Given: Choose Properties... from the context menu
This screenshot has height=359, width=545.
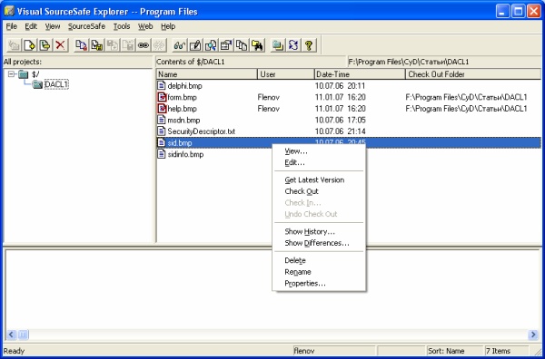Looking at the screenshot, I should pyautogui.click(x=319, y=283).
